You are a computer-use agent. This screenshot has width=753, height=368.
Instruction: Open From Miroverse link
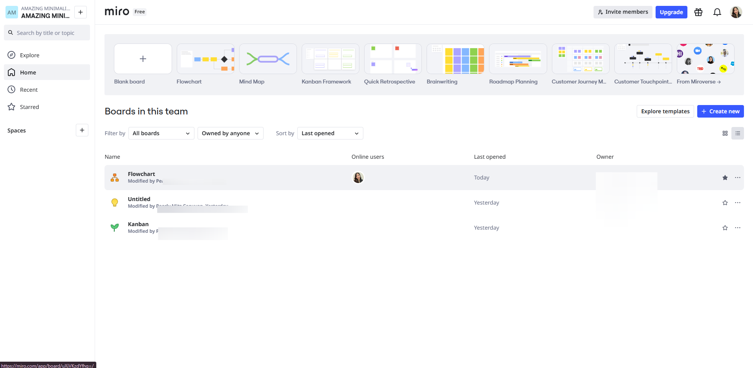[x=699, y=82]
